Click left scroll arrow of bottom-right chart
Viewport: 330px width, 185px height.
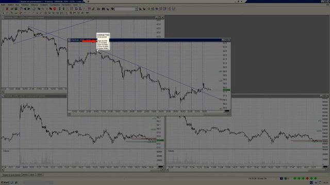coord(168,170)
